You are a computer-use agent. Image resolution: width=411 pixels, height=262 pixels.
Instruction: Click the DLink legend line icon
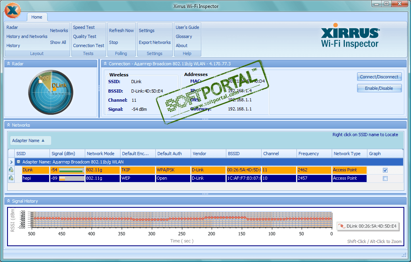coord(341,226)
